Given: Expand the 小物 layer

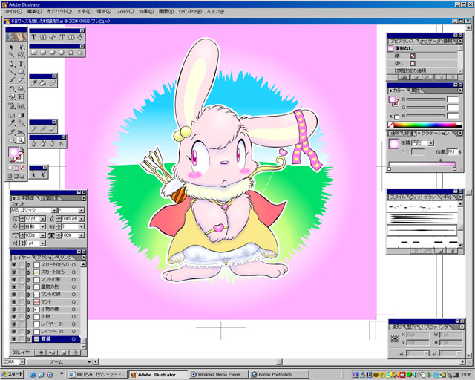Looking at the screenshot, I should pos(29,317).
